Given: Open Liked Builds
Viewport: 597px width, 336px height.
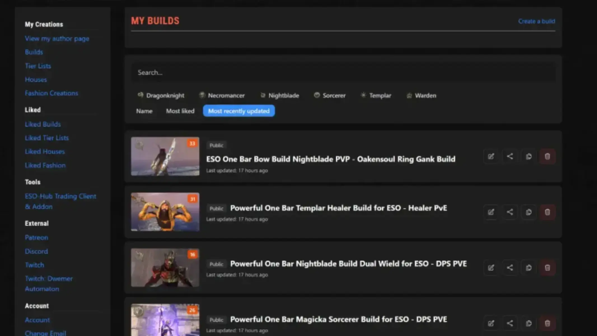Looking at the screenshot, I should [43, 124].
